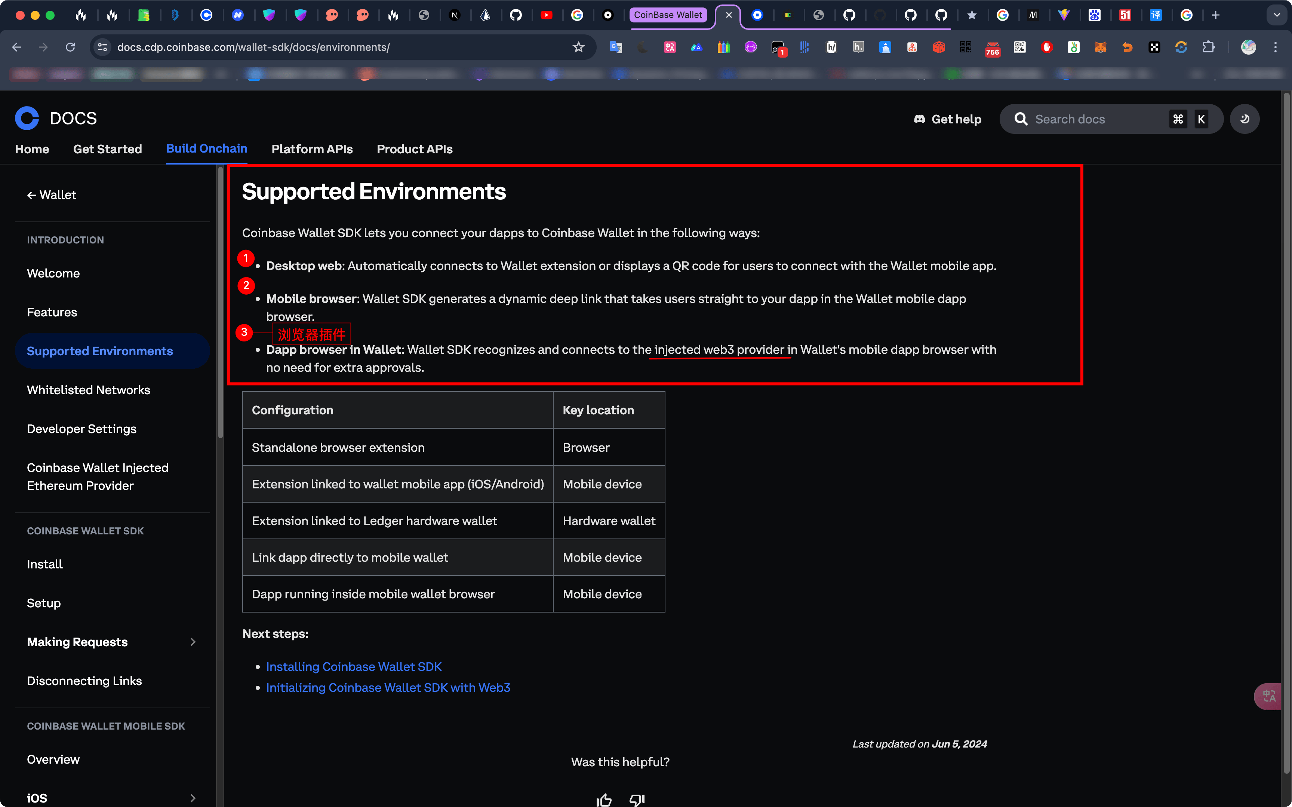Open the site information icon in address bar
The height and width of the screenshot is (807, 1292).
pos(102,47)
